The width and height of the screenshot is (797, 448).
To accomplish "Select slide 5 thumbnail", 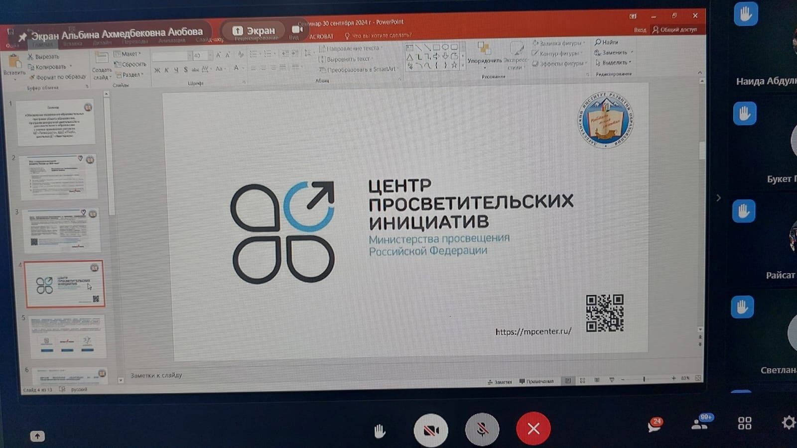I will point(67,336).
